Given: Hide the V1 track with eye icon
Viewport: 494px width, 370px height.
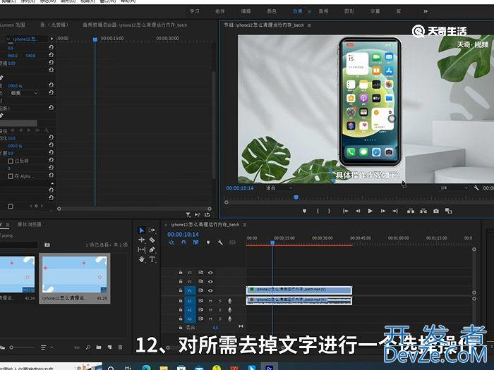Looking at the screenshot, I should (210, 290).
